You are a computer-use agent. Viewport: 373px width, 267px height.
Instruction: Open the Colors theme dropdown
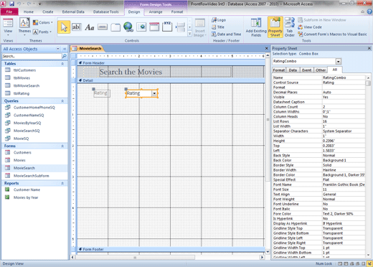click(x=43, y=22)
